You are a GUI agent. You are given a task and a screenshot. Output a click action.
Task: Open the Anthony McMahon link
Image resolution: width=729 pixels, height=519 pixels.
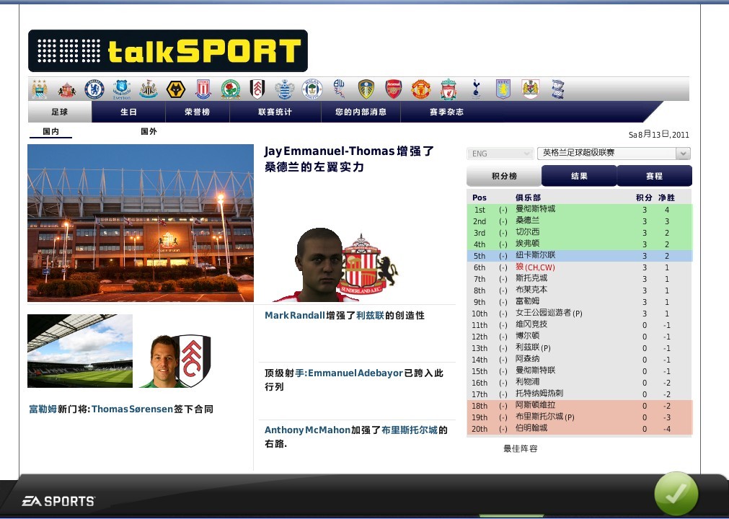307,430
